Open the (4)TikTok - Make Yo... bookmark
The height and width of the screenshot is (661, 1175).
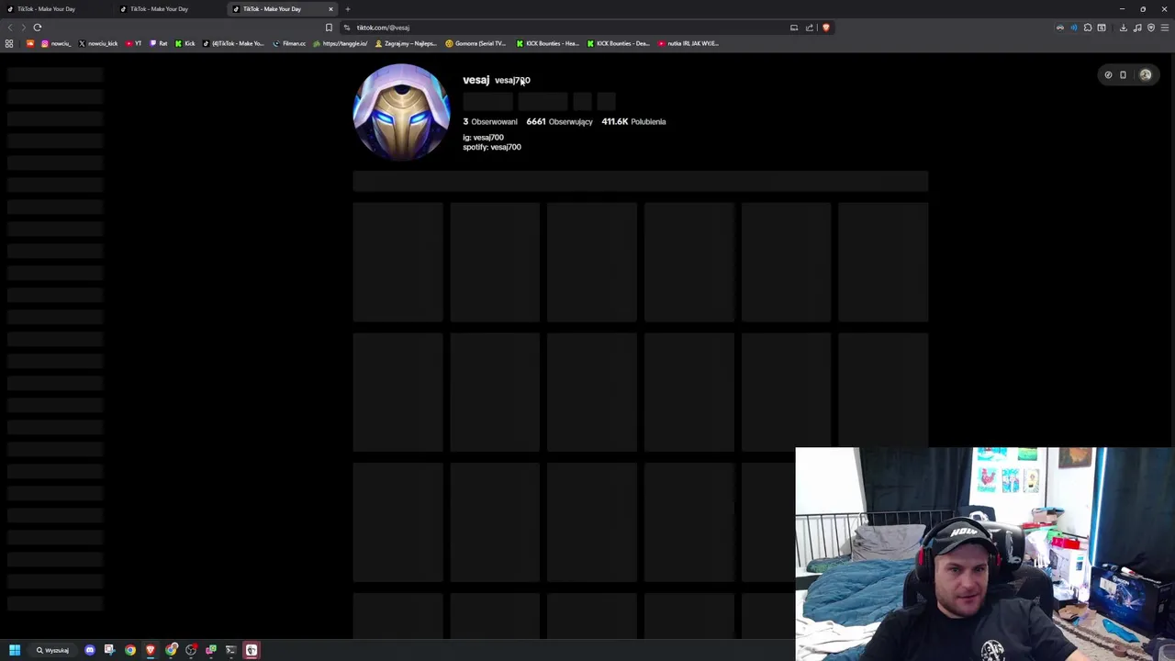233,43
